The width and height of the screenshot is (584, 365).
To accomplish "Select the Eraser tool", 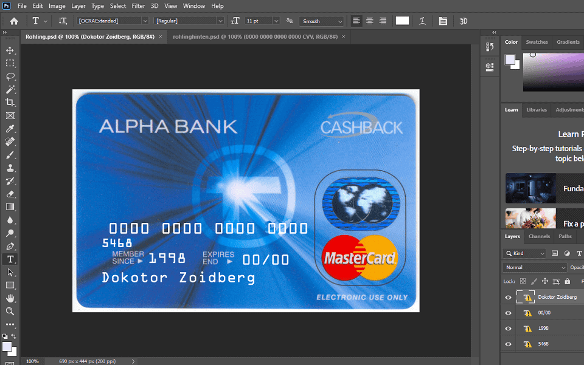I will point(10,194).
